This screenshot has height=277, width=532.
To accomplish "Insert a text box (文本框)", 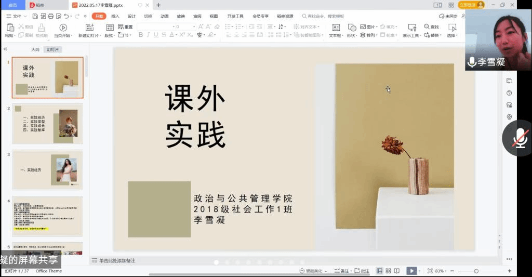I will (x=336, y=28).
